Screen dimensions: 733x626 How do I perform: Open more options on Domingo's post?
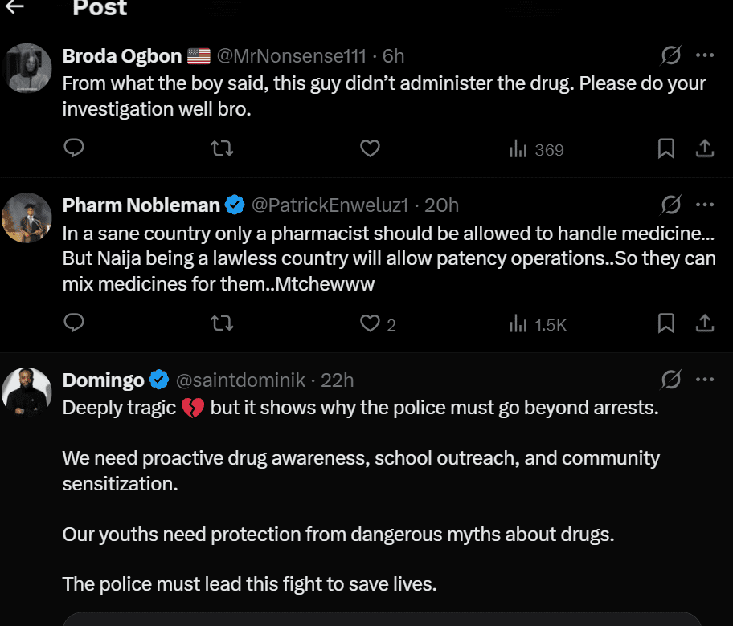pyautogui.click(x=705, y=379)
